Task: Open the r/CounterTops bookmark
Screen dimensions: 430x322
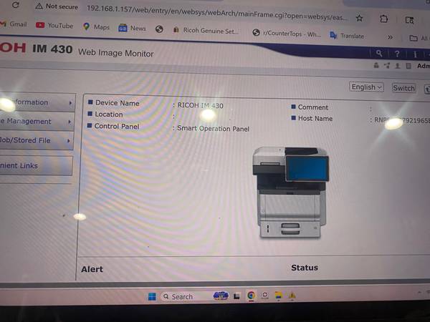Action: pyautogui.click(x=286, y=34)
